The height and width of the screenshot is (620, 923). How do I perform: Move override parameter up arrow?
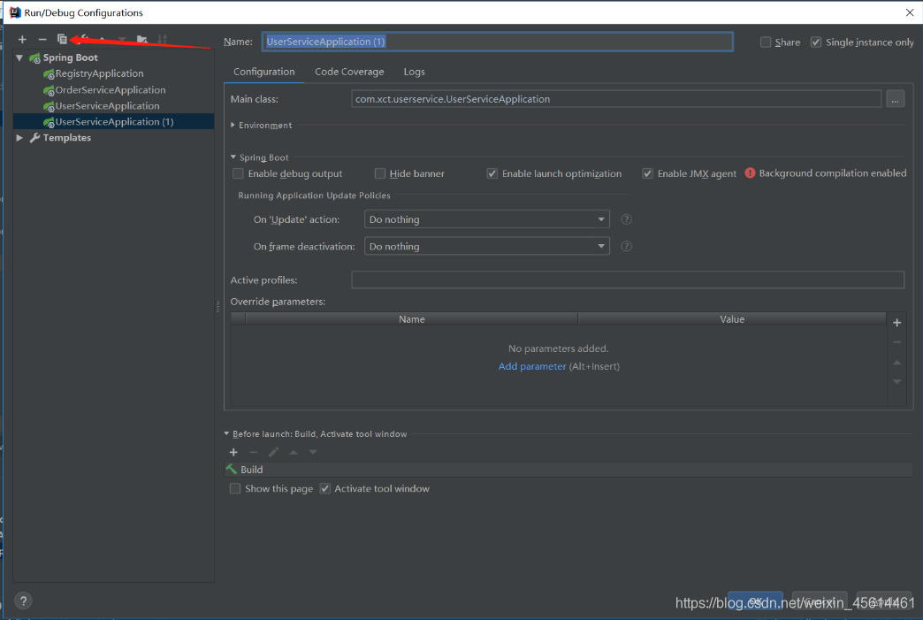coord(896,363)
